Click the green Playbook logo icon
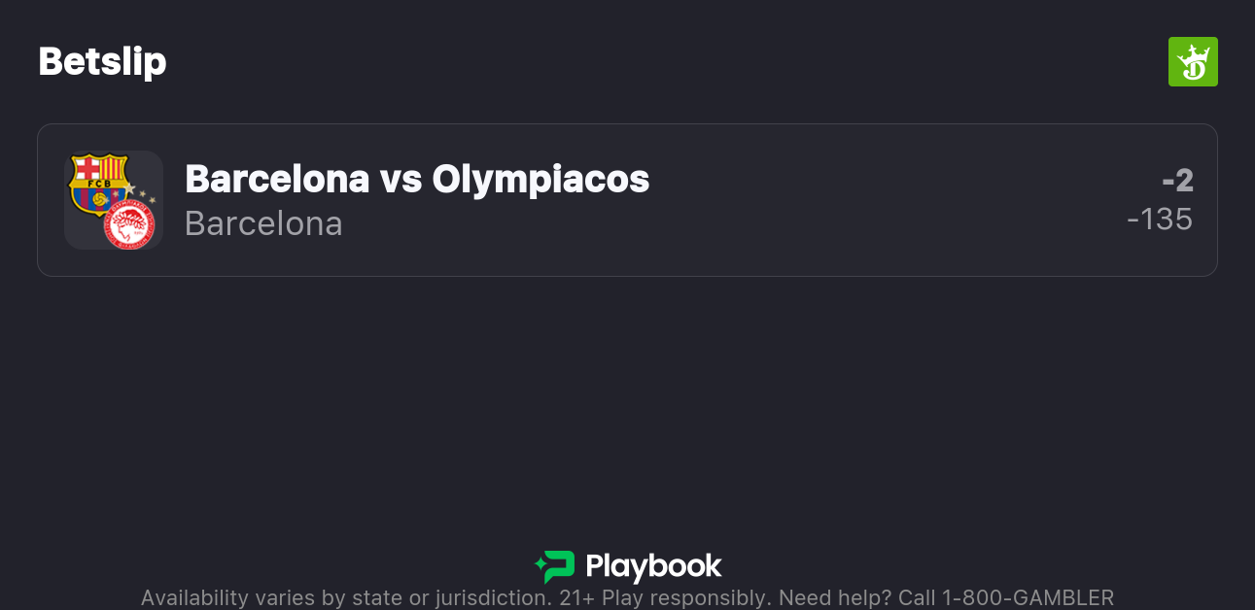This screenshot has width=1255, height=610. (554, 566)
